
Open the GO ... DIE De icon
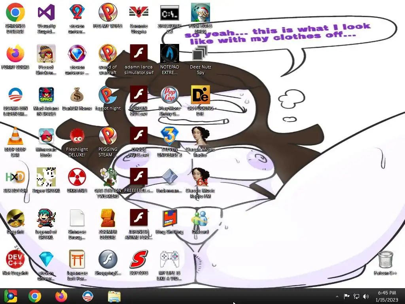200,95
